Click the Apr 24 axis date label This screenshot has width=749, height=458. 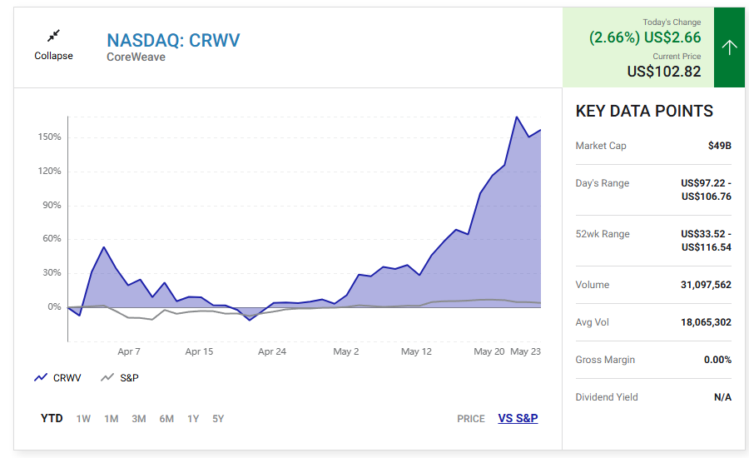point(272,352)
